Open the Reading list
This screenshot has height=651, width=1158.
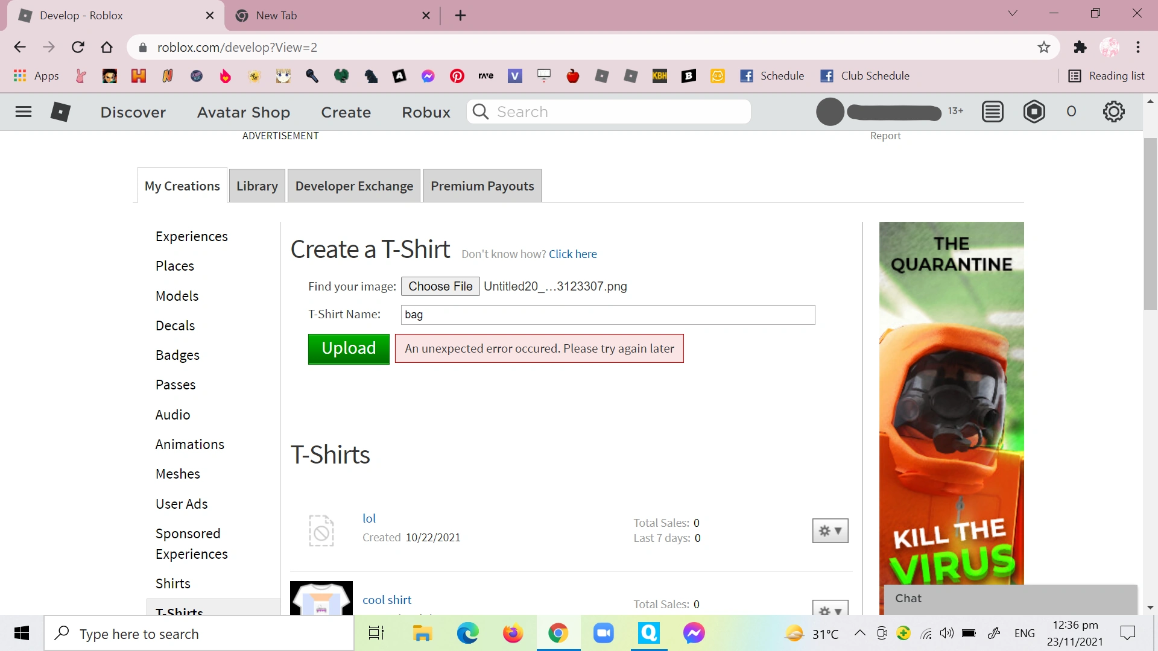click(x=1107, y=76)
